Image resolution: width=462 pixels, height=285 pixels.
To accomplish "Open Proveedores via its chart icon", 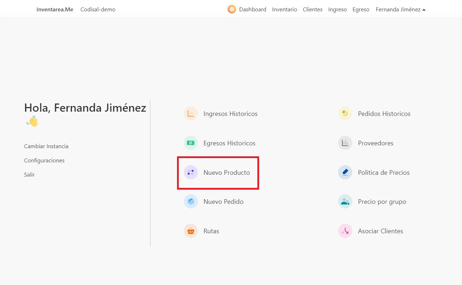I will [x=345, y=143].
